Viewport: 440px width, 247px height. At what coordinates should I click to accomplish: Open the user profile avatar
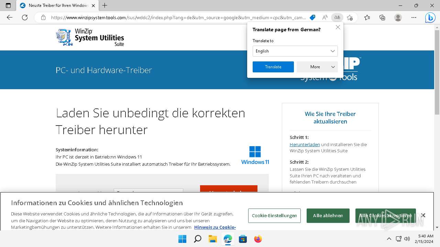pos(398,17)
